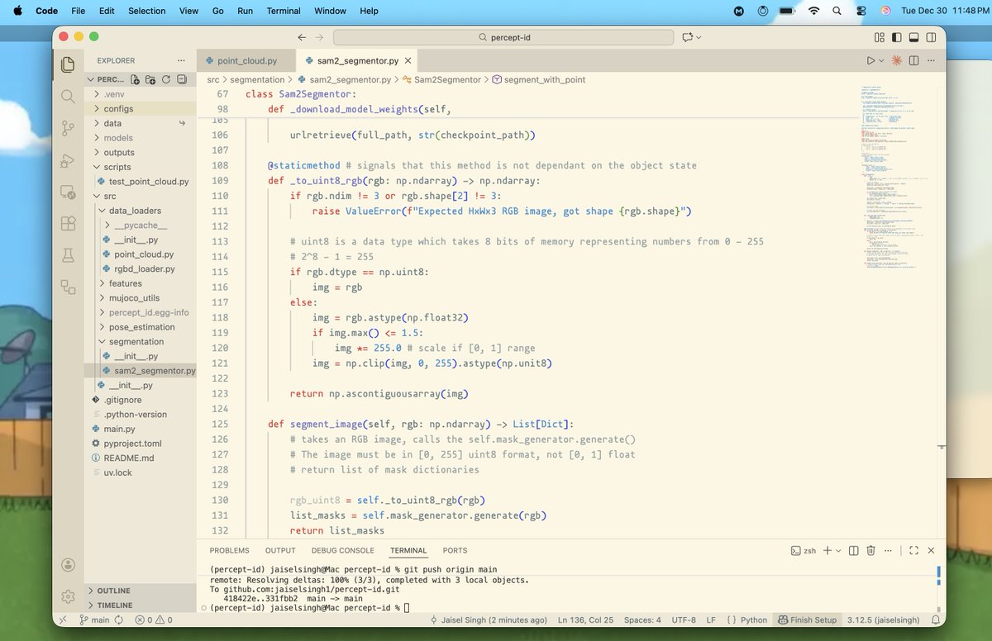Synchronize changes icon beside main branch
992x641 pixels.
(118, 620)
